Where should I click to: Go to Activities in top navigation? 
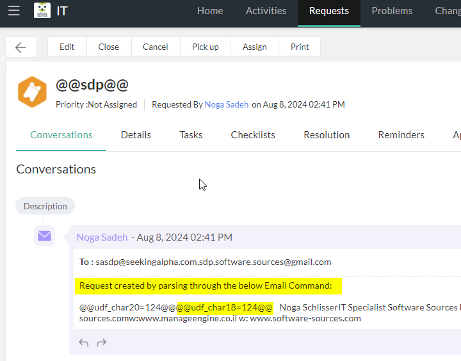click(x=266, y=11)
